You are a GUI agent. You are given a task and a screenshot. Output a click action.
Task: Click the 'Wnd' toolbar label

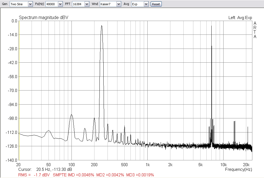[x=95, y=4]
